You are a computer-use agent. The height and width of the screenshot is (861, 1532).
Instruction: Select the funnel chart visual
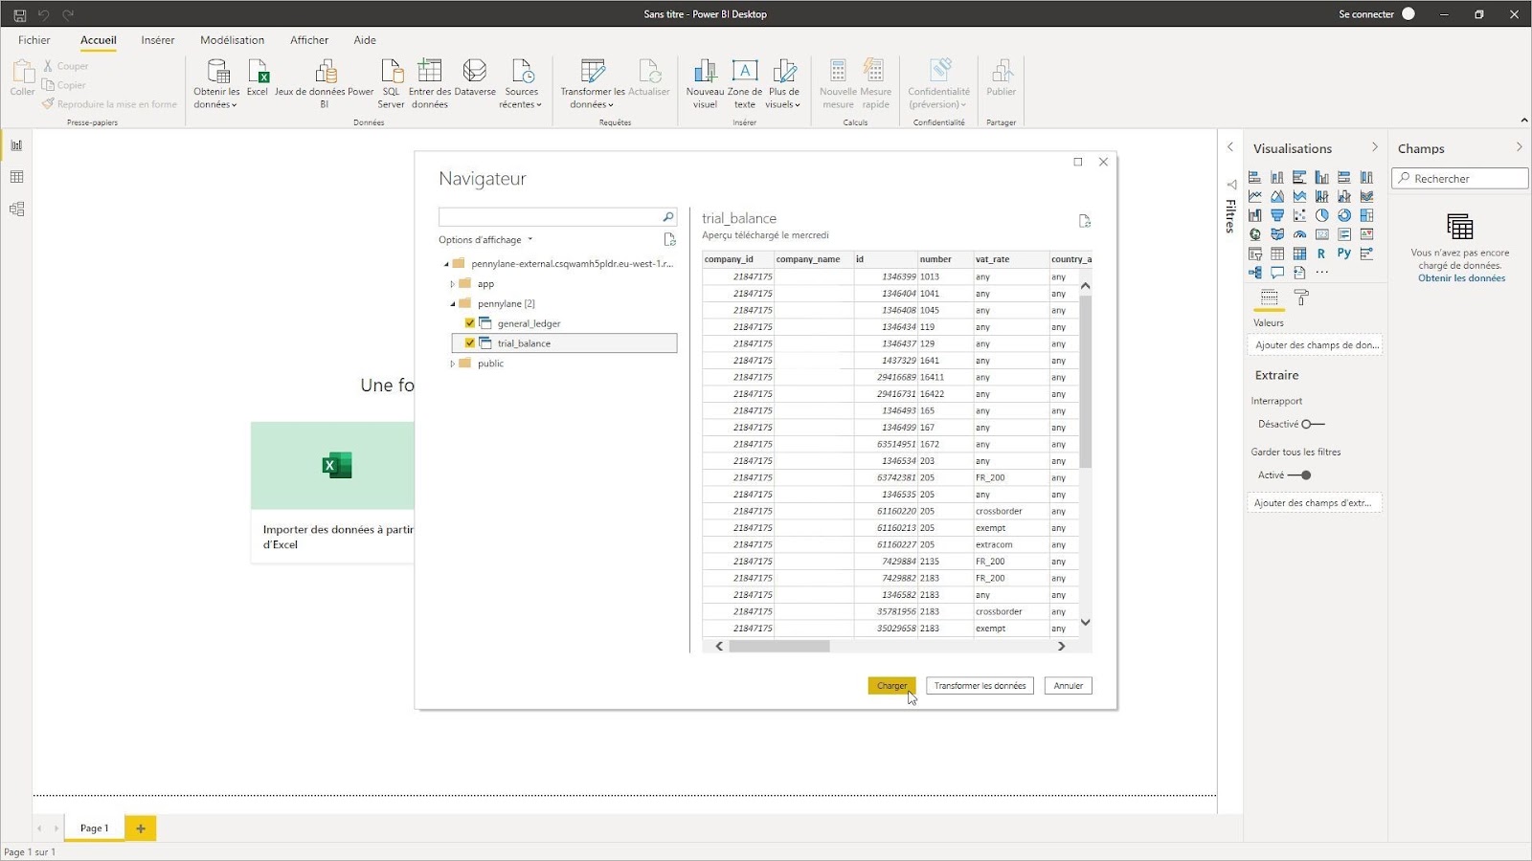(1277, 215)
